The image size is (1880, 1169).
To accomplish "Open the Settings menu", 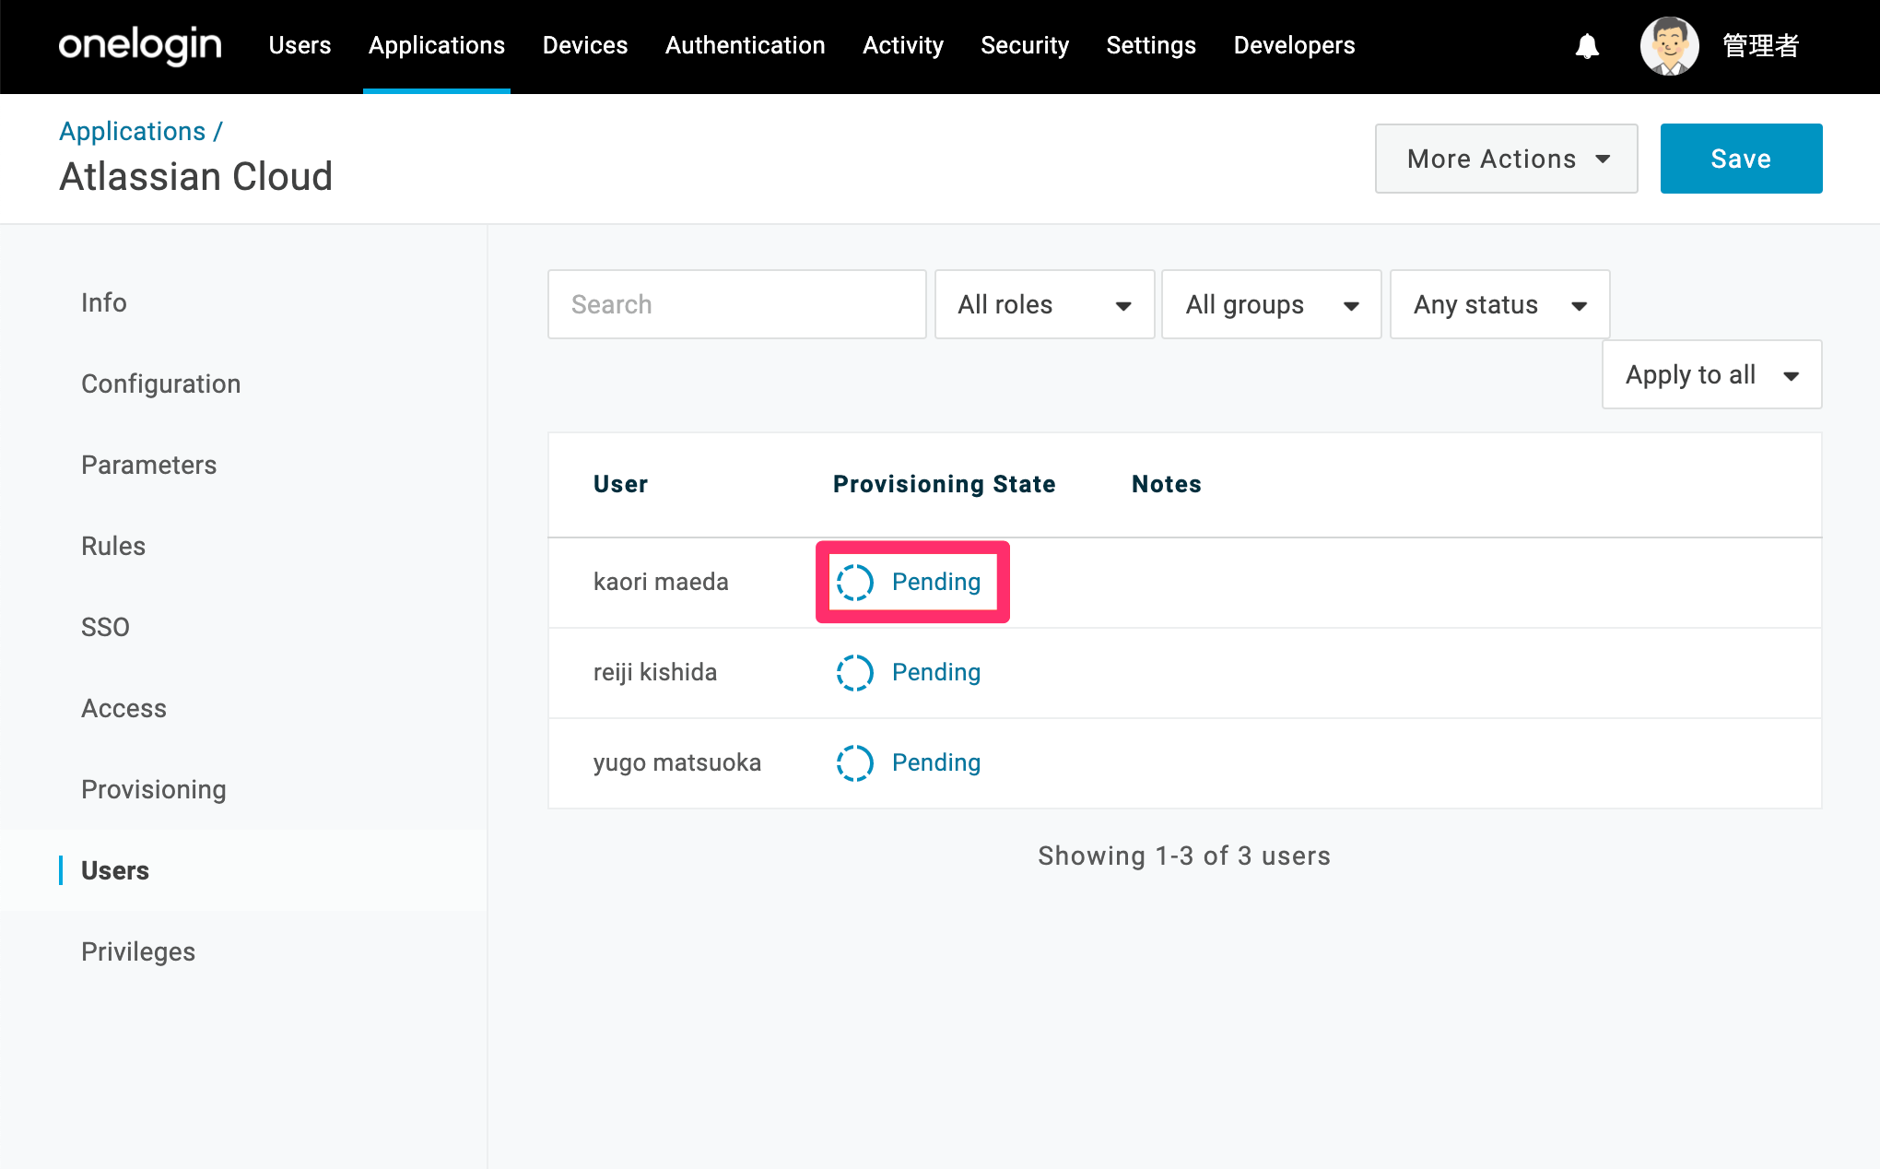I will pyautogui.click(x=1151, y=45).
